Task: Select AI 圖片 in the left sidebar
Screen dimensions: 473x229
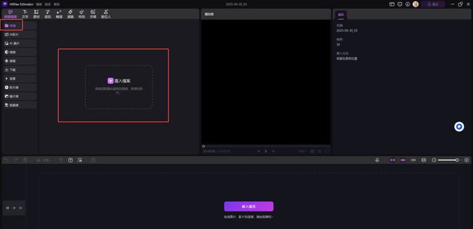Action: pyautogui.click(x=19, y=44)
